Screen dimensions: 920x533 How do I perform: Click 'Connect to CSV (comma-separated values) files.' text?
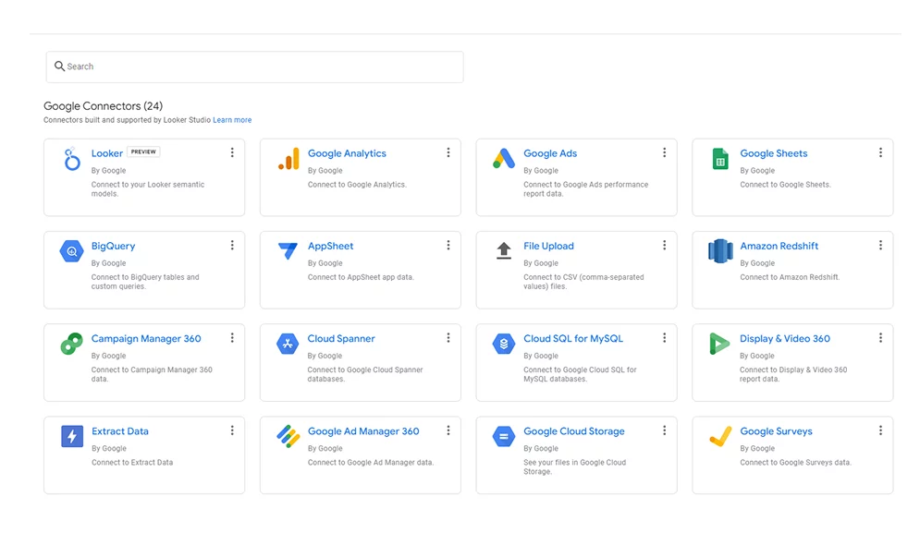583,282
